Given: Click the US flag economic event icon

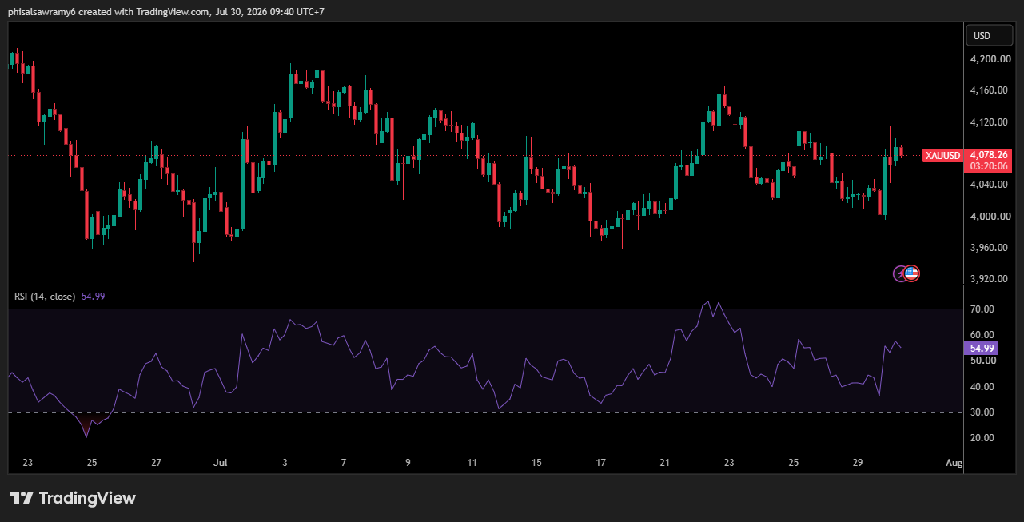Looking at the screenshot, I should 912,273.
